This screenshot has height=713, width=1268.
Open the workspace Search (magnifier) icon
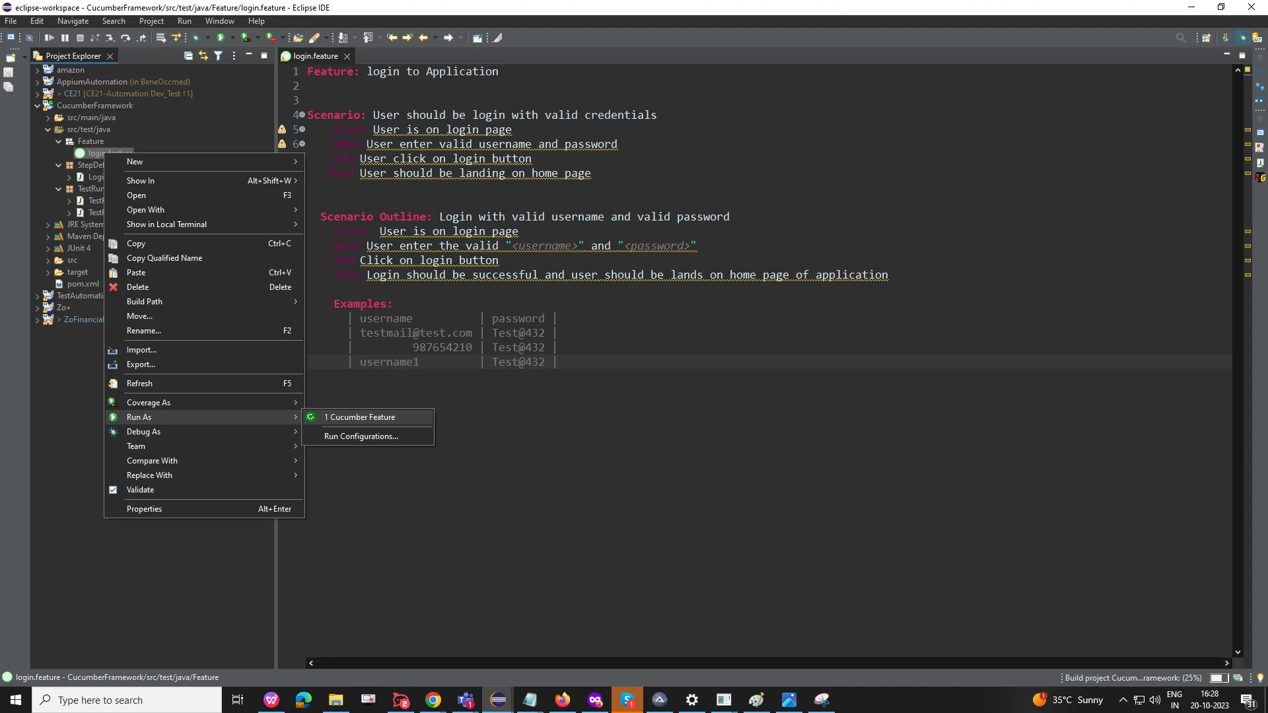[1180, 38]
